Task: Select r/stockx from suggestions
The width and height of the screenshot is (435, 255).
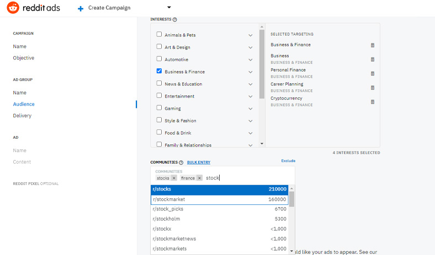Action: (220, 229)
